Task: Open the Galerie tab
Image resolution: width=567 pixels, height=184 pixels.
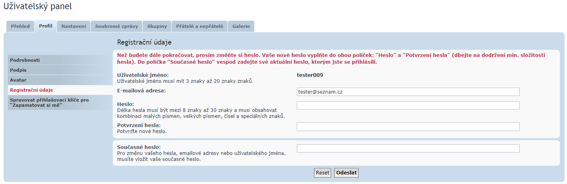Action: tap(241, 26)
